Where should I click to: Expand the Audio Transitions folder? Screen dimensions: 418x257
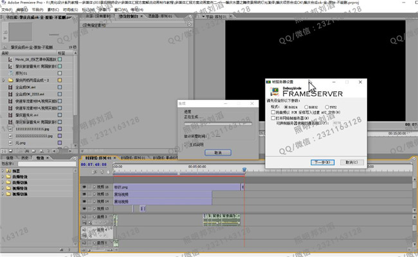tap(3, 183)
